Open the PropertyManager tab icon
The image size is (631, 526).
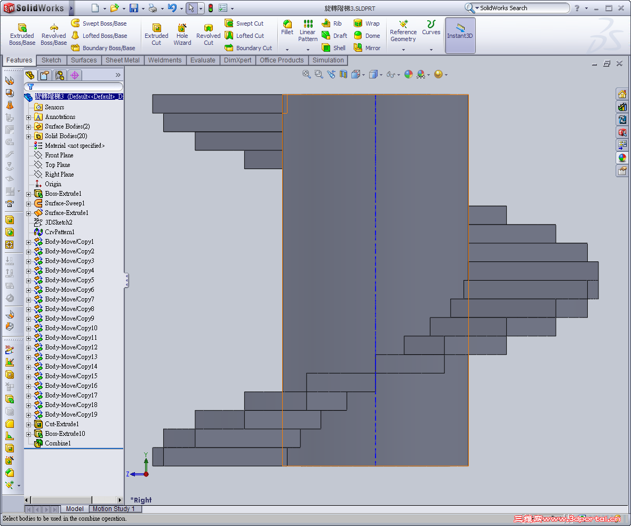pyautogui.click(x=45, y=75)
